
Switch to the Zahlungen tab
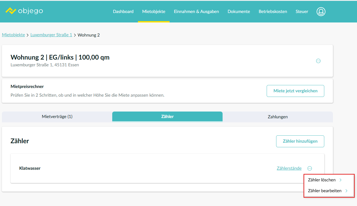tap(277, 117)
